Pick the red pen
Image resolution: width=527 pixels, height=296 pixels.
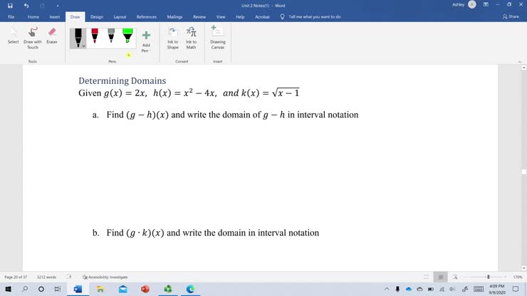95,36
